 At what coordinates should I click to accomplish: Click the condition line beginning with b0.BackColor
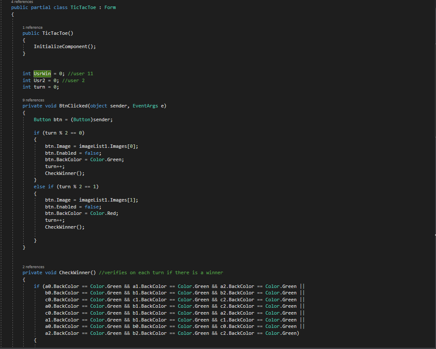pos(175,293)
